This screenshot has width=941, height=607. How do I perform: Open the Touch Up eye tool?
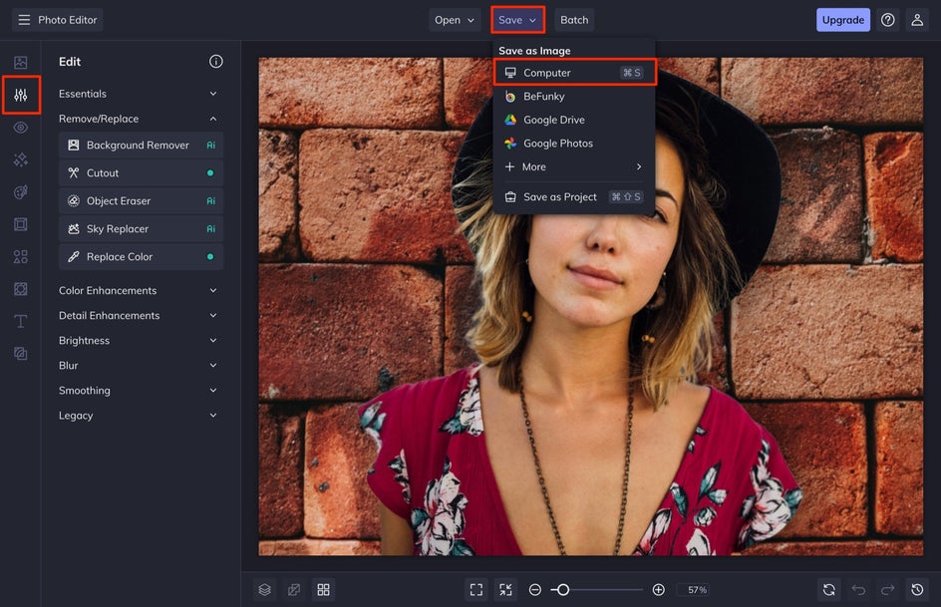pos(20,128)
